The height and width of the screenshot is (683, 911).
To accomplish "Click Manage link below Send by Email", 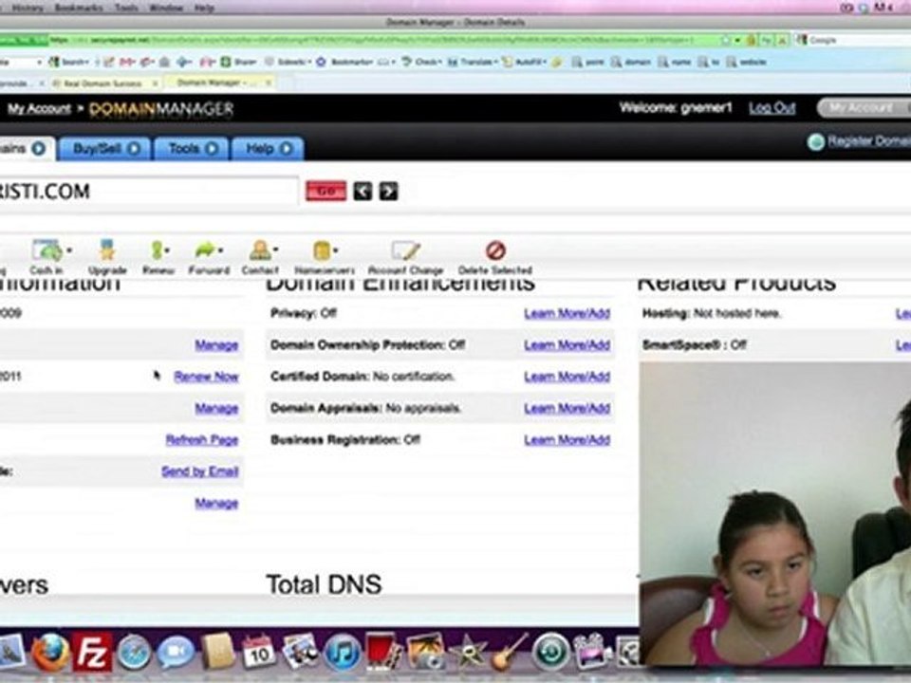I will tap(216, 503).
